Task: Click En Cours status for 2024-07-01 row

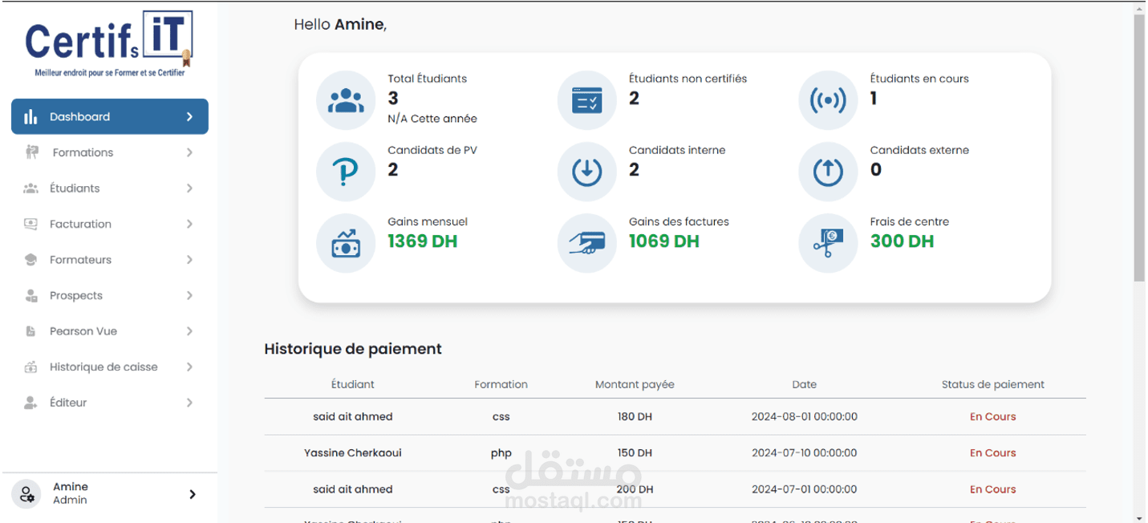Action: [993, 489]
